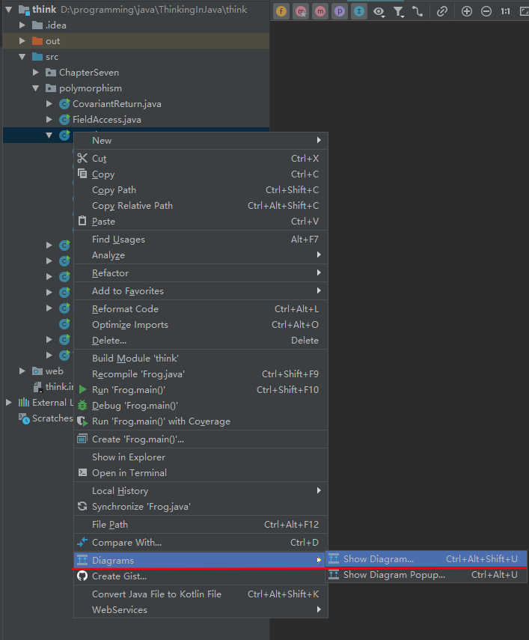The height and width of the screenshot is (640, 529).
Task: Debug 'Frog.main()' with bug icon
Action: [x=201, y=405]
